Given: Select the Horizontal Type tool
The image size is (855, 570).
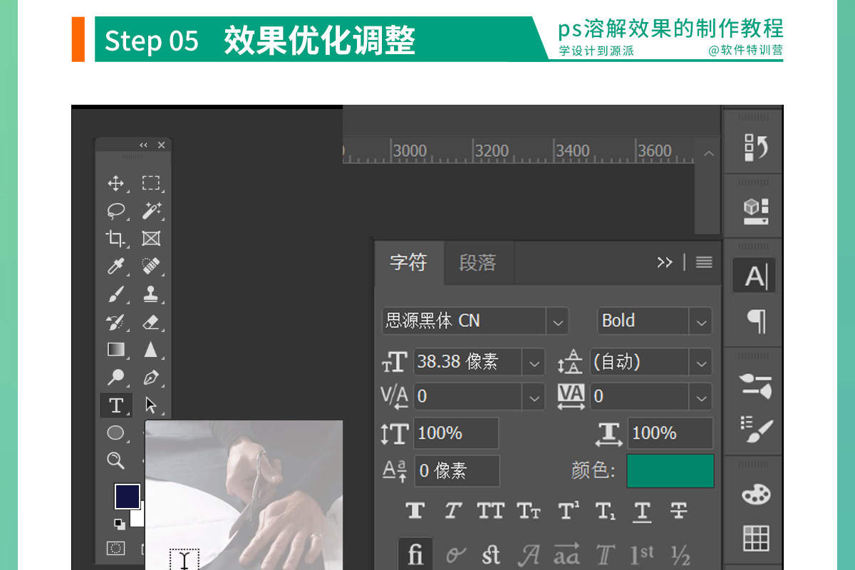Looking at the screenshot, I should click(115, 405).
